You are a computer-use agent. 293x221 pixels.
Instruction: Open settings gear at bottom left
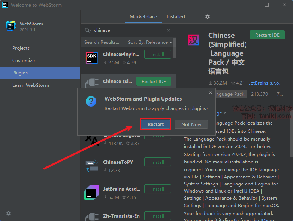point(9,213)
